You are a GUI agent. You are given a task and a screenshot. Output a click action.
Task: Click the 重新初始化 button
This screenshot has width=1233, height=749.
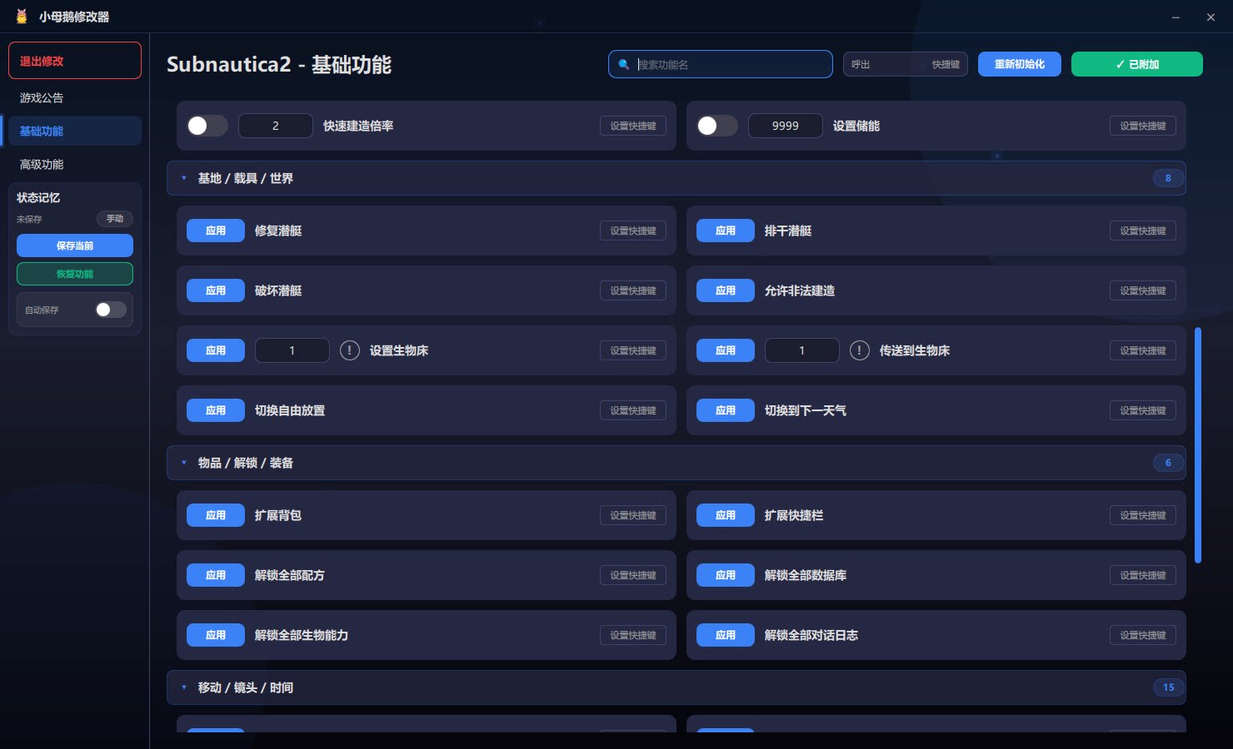tap(1020, 64)
